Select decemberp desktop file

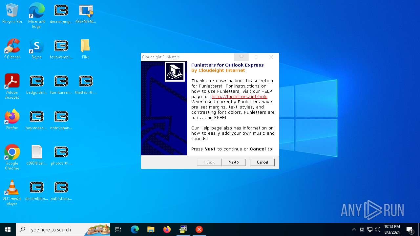coord(36,191)
